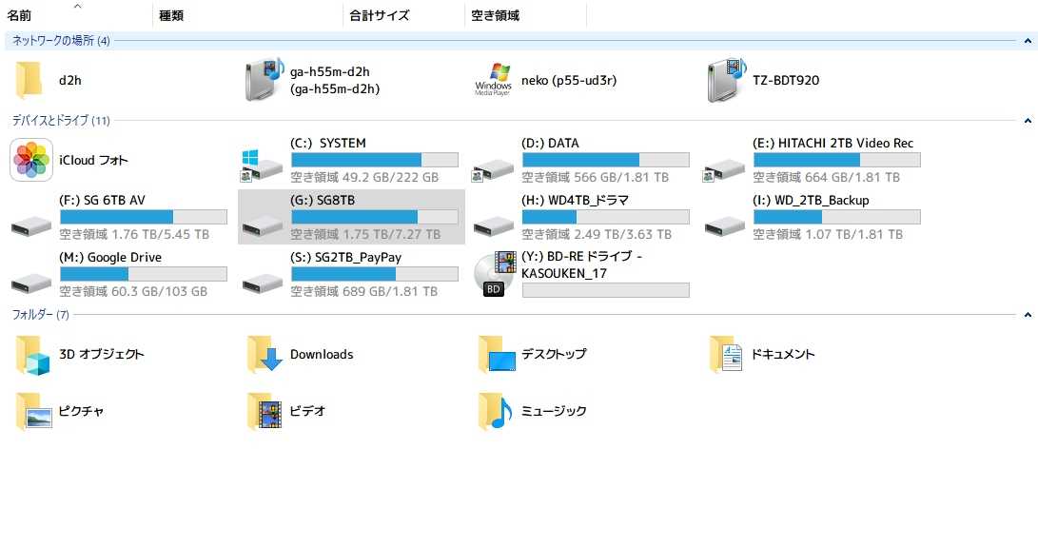This screenshot has height=547, width=1038.
Task: Click the "(E:) HITACHI 2TB Video Rec" label
Action: tap(832, 143)
